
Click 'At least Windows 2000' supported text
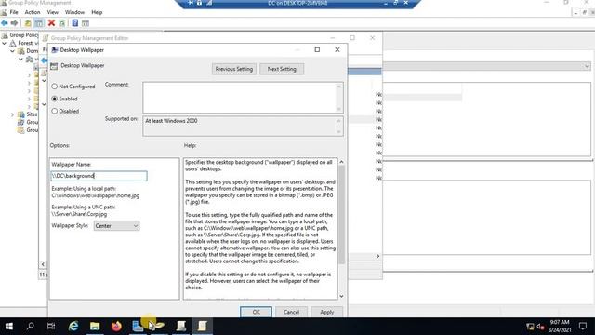tap(171, 121)
